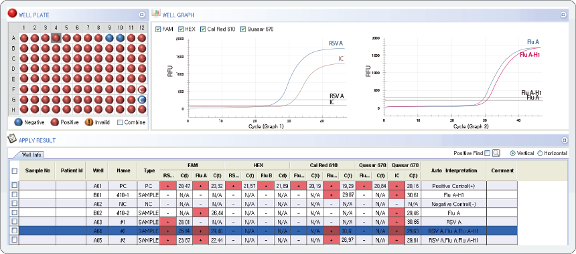The image size is (576, 254).
Task: Select plate column 4 header
Action: (x=56, y=27)
